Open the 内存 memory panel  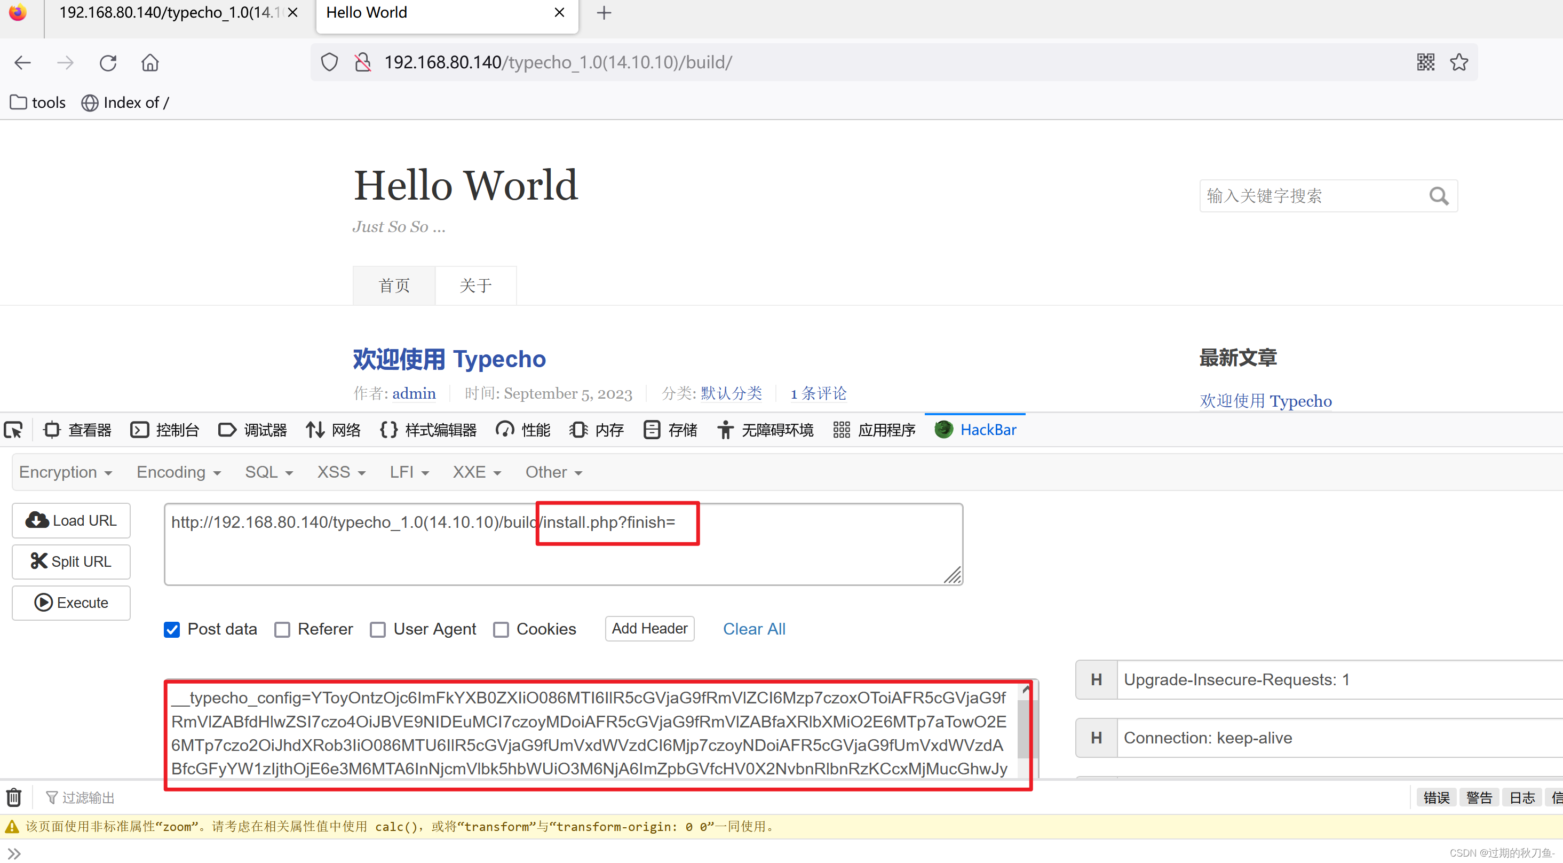[597, 430]
